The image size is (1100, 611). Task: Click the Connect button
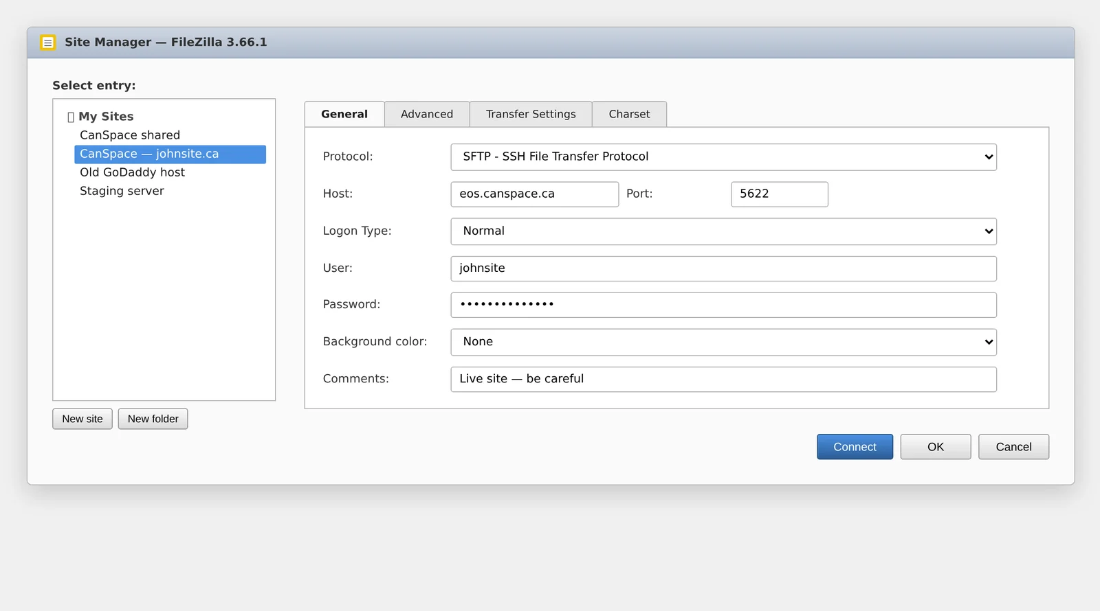855,447
